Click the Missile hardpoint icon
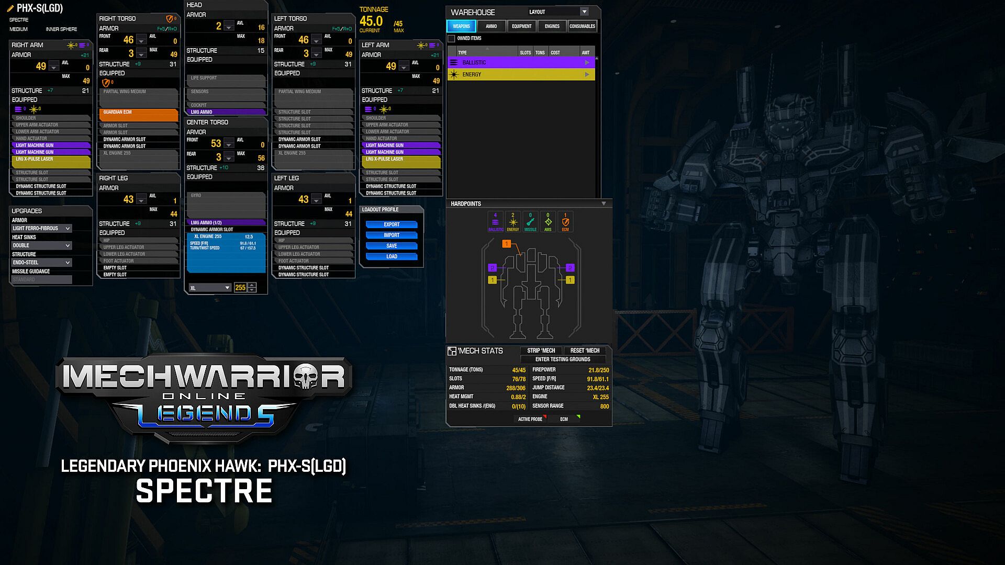 click(x=530, y=222)
